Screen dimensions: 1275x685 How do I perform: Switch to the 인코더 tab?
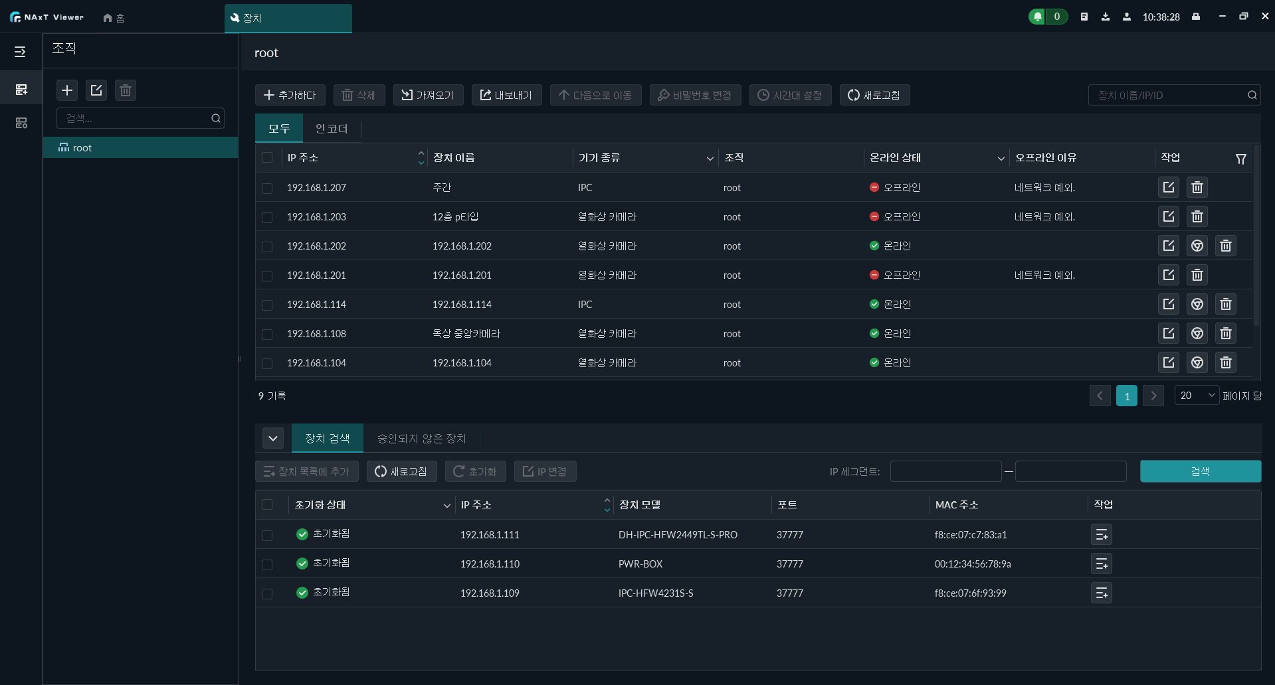(x=332, y=129)
